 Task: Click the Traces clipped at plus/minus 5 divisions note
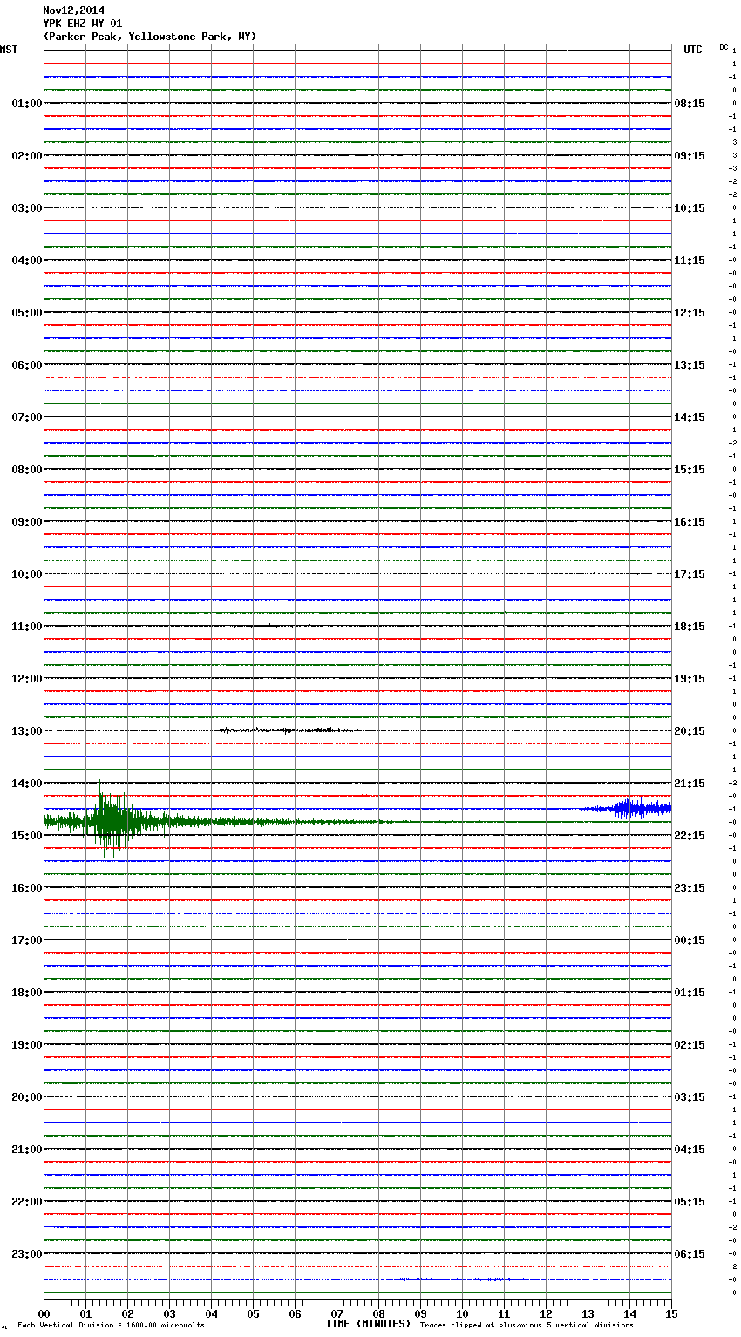tap(527, 1325)
